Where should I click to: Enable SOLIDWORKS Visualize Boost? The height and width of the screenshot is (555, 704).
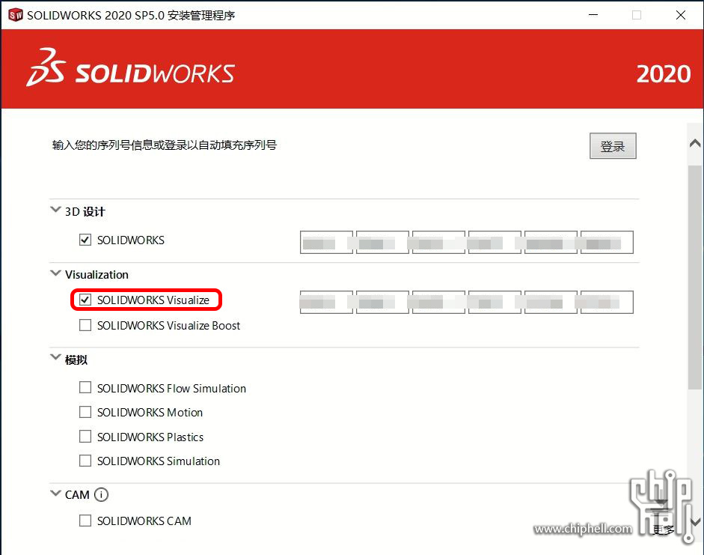click(x=85, y=325)
